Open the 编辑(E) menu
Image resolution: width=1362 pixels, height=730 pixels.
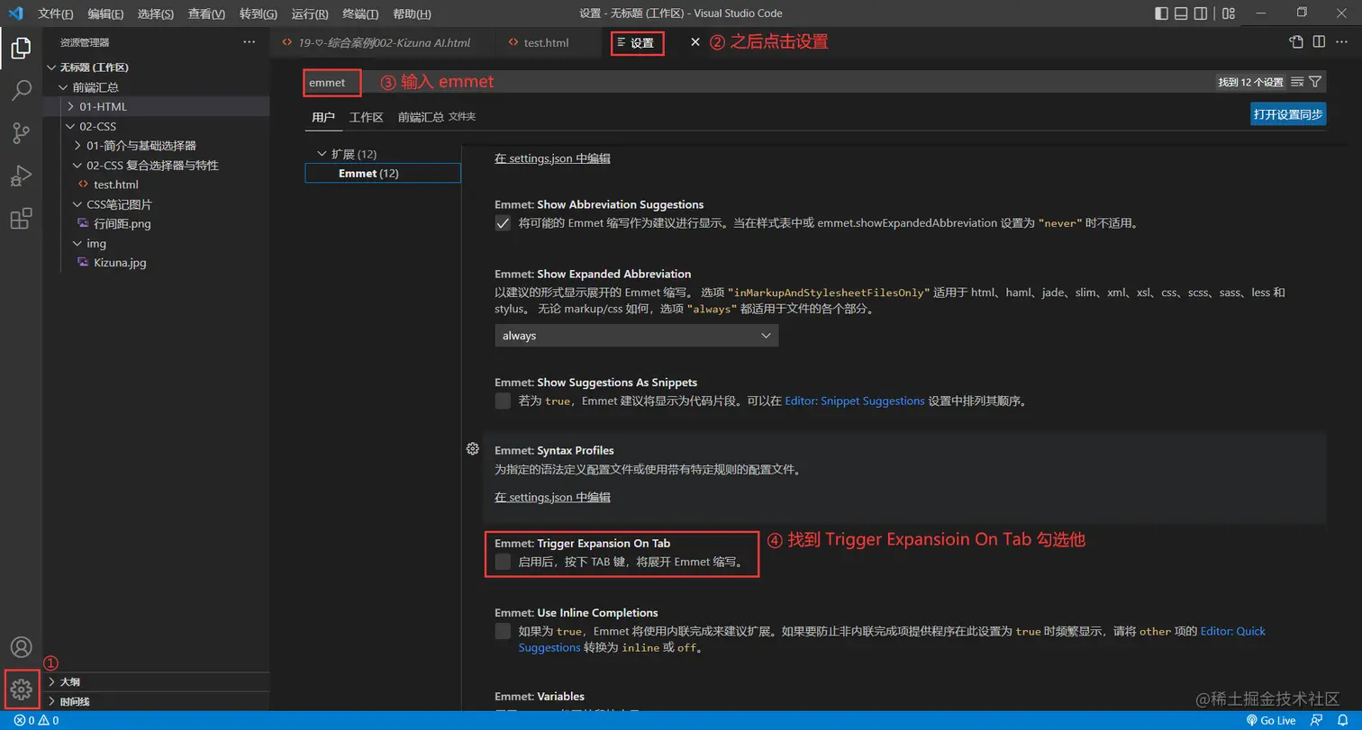coord(106,14)
